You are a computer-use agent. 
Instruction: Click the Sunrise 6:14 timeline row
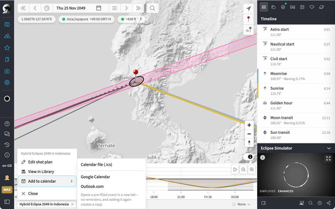coord(296,91)
